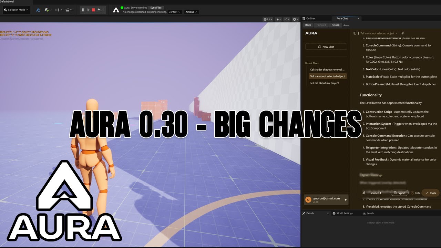Click the DefaultLevel window tab
Image resolution: width=441 pixels, height=248 pixels.
tap(6, 2)
